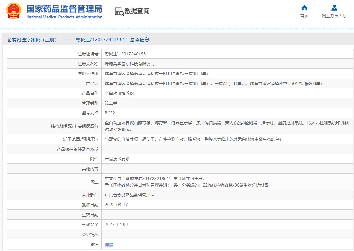The width and height of the screenshot is (354, 251).
Task: Click the 有效期至 row label
Action: pyautogui.click(x=90, y=225)
